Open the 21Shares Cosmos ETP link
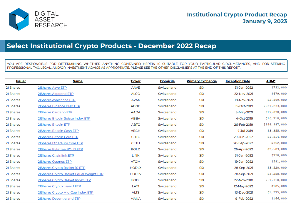 (x=55, y=162)
